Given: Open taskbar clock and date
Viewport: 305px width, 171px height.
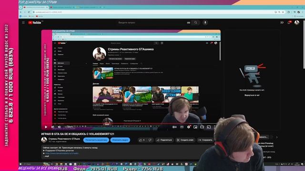Looking at the screenshot, I should click(x=297, y=164).
